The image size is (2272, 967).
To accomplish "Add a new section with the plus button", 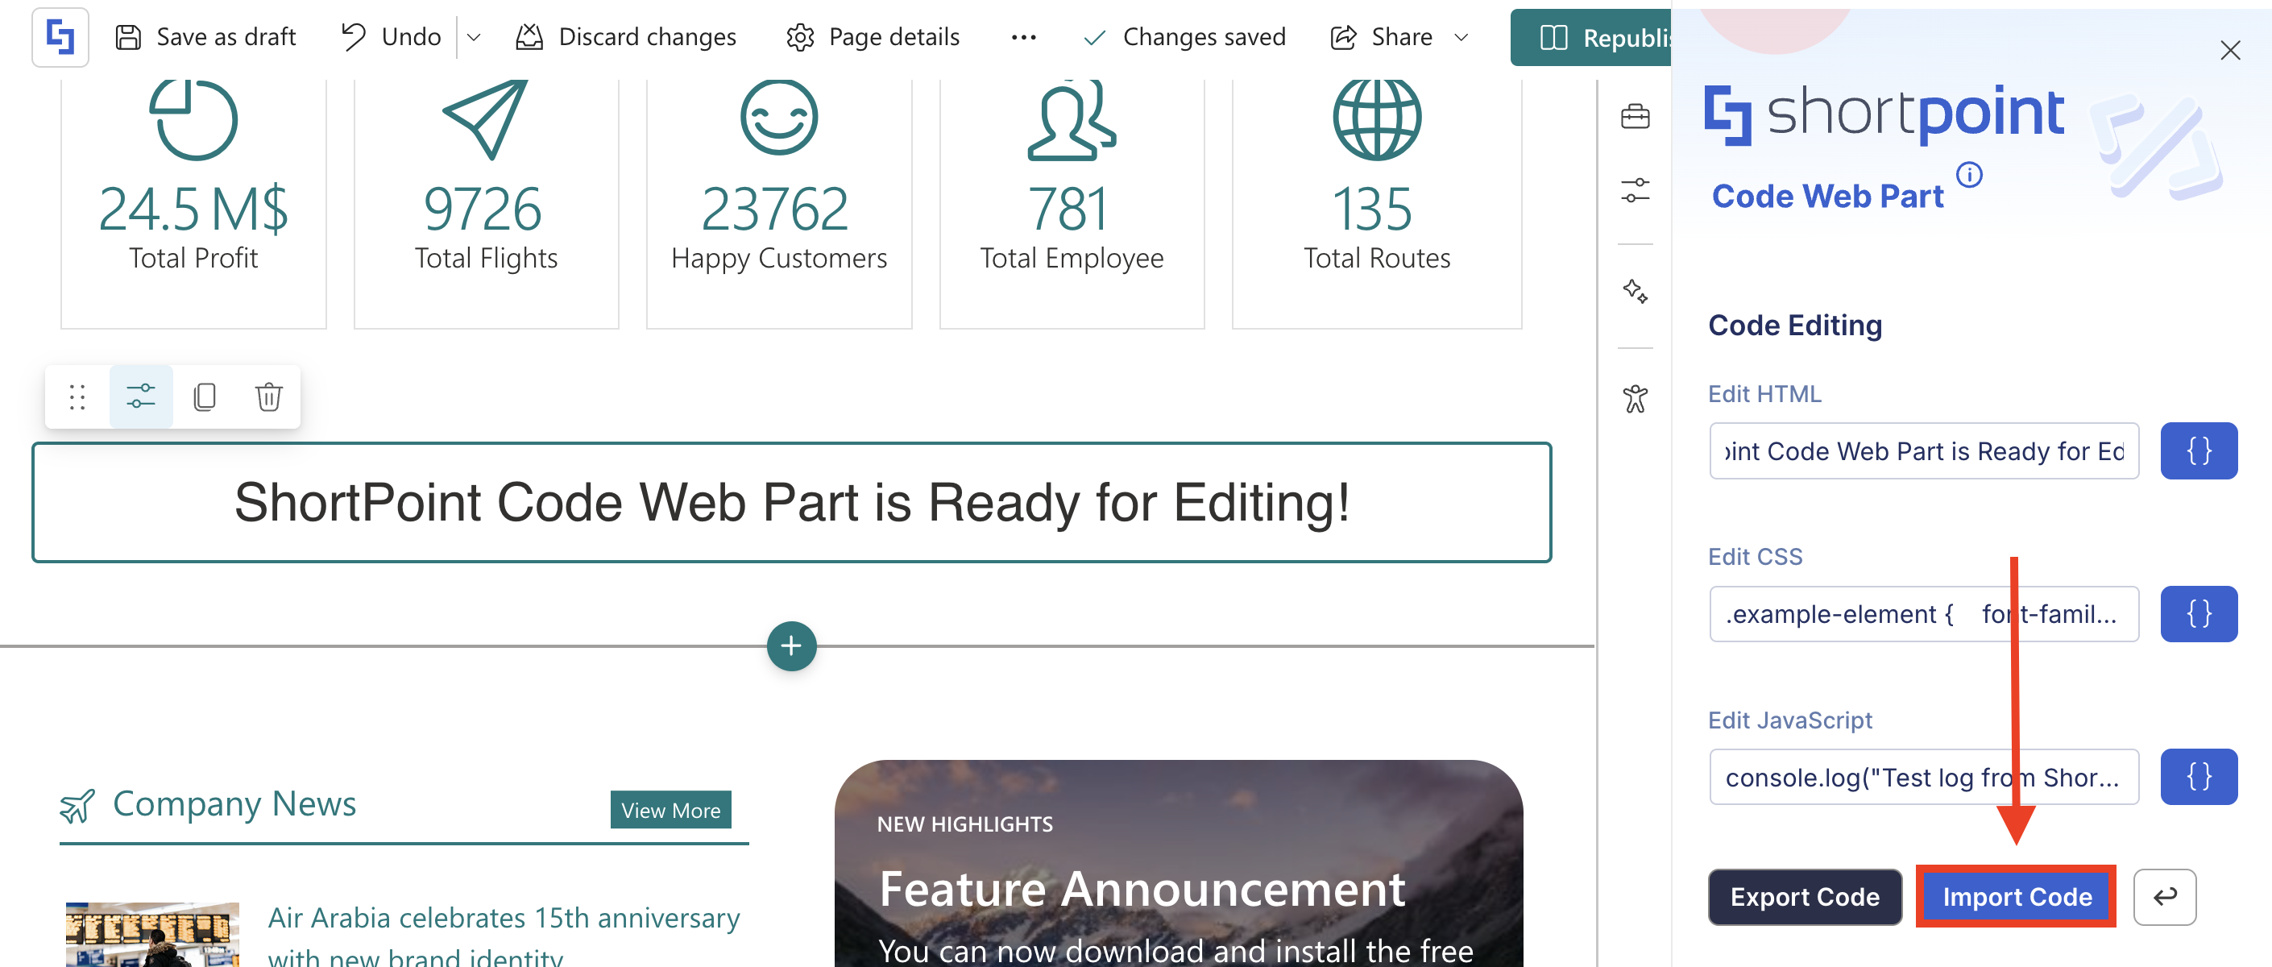I will click(x=791, y=647).
